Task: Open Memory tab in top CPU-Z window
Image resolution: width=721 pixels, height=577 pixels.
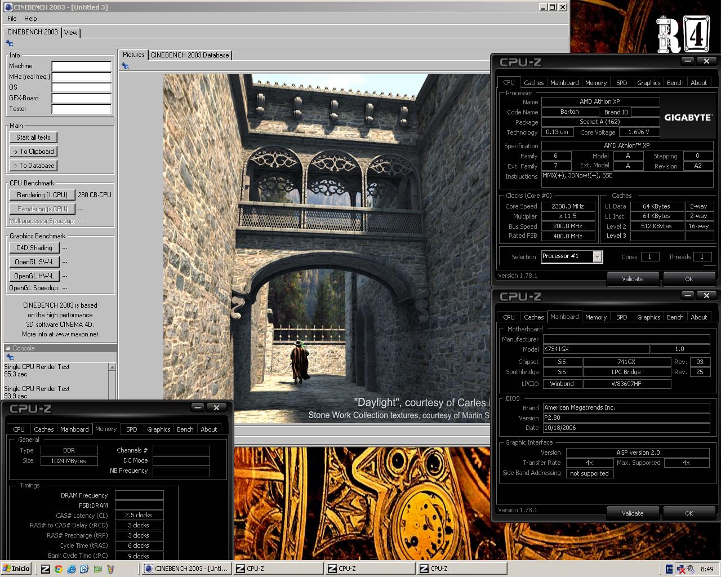Action: tap(595, 83)
